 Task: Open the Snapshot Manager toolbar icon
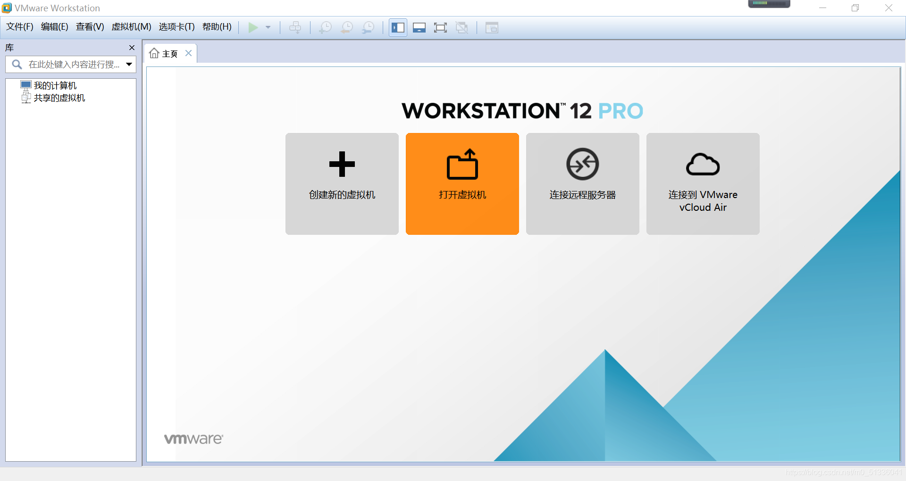(x=368, y=27)
